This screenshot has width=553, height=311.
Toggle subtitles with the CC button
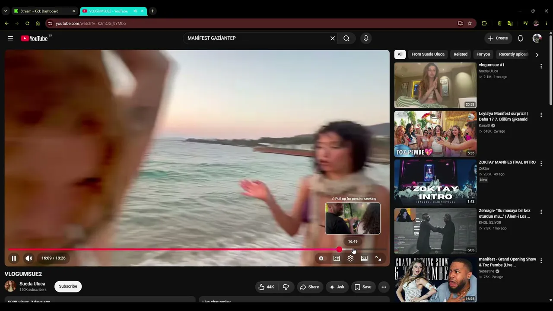click(x=337, y=258)
